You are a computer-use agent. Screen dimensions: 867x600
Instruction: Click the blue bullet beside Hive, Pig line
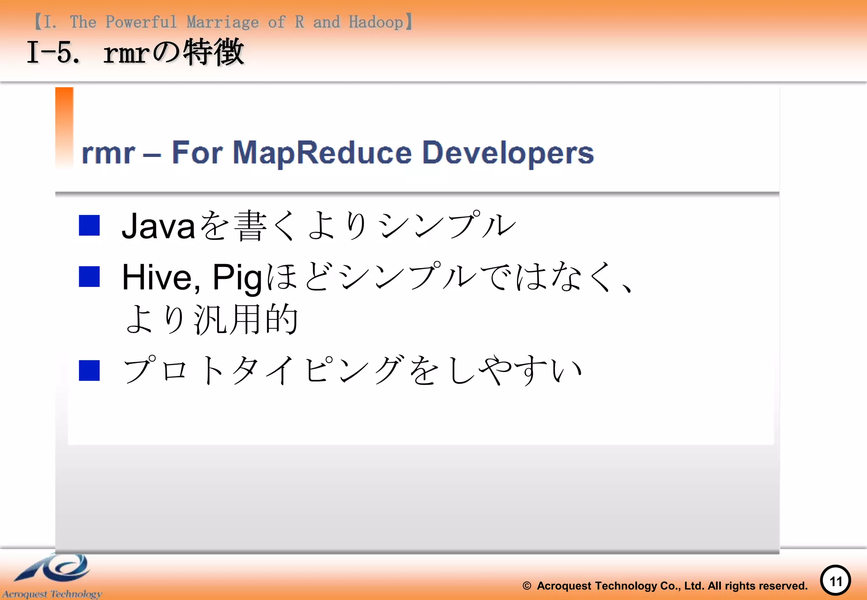pyautogui.click(x=89, y=277)
